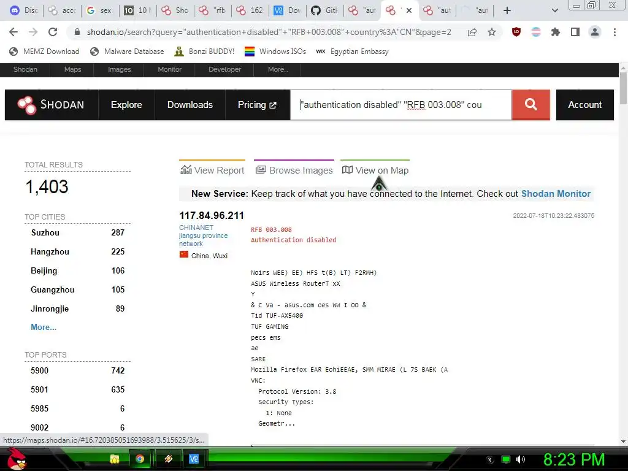Open View on Map

(x=375, y=170)
